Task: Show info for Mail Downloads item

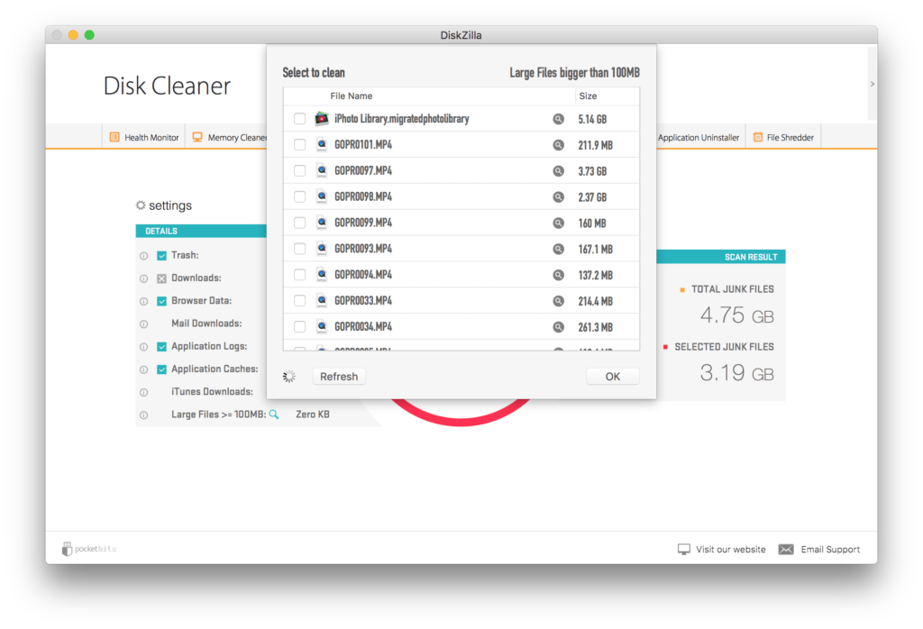Action: (x=143, y=324)
